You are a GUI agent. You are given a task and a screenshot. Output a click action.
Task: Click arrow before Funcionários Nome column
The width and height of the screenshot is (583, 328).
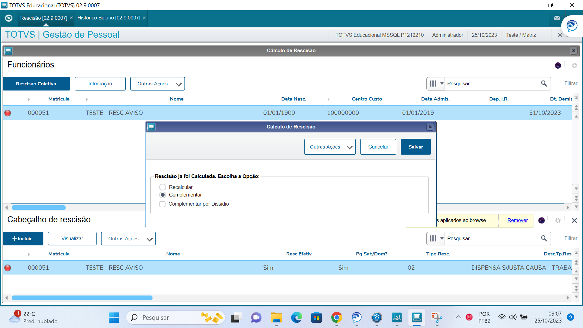(87, 99)
